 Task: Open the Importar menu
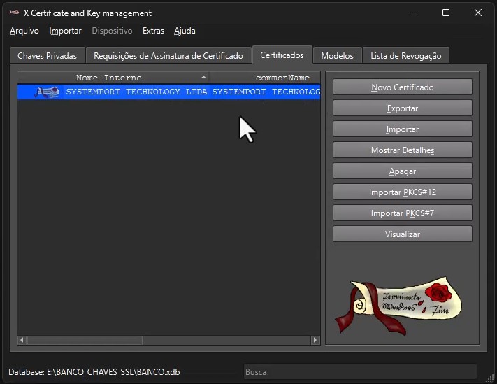pyautogui.click(x=65, y=31)
